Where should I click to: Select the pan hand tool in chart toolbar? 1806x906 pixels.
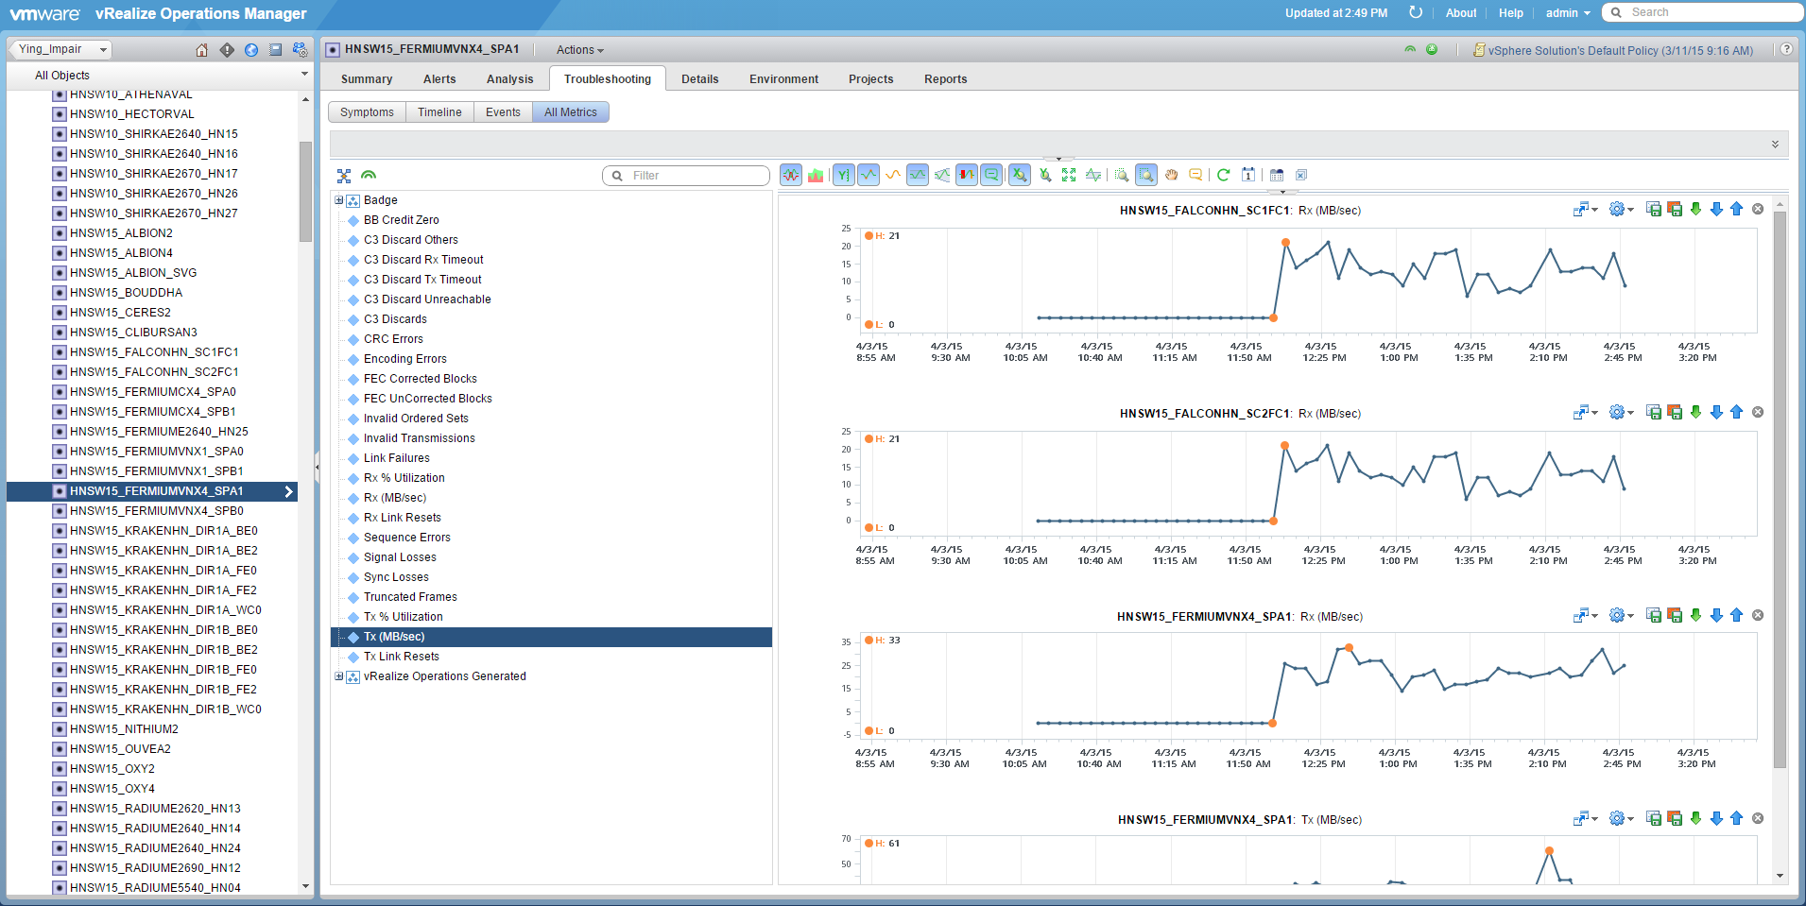point(1172,175)
